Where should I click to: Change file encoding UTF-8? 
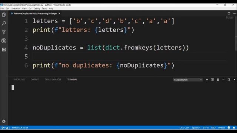coord(206,127)
